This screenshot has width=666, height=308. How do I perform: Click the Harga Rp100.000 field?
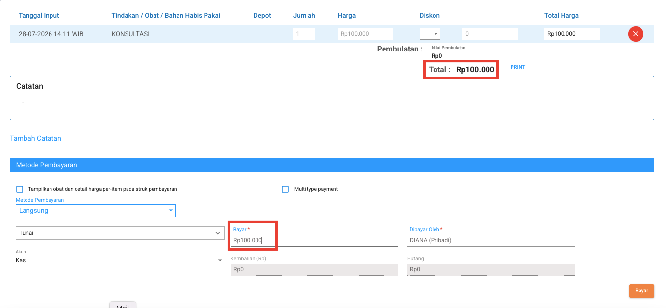[x=365, y=34]
